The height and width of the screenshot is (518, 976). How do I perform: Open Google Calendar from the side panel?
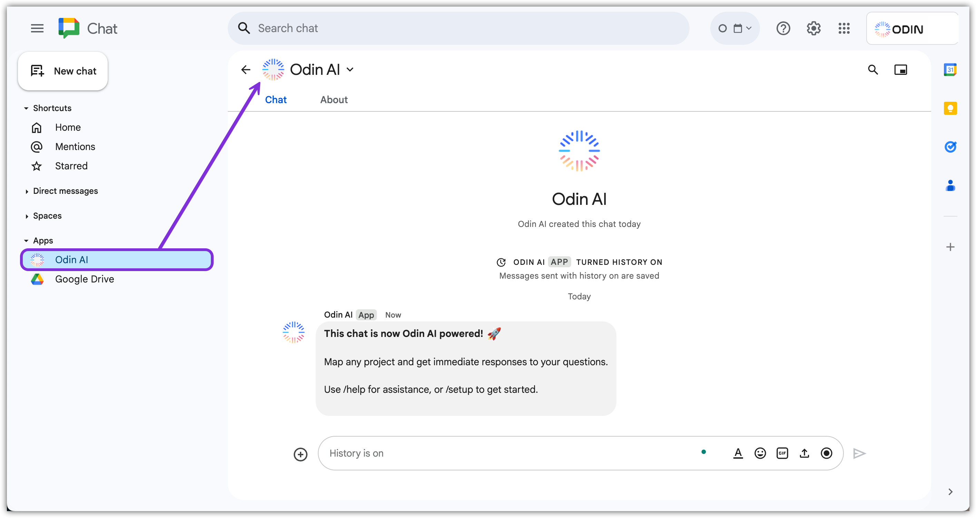click(x=950, y=70)
